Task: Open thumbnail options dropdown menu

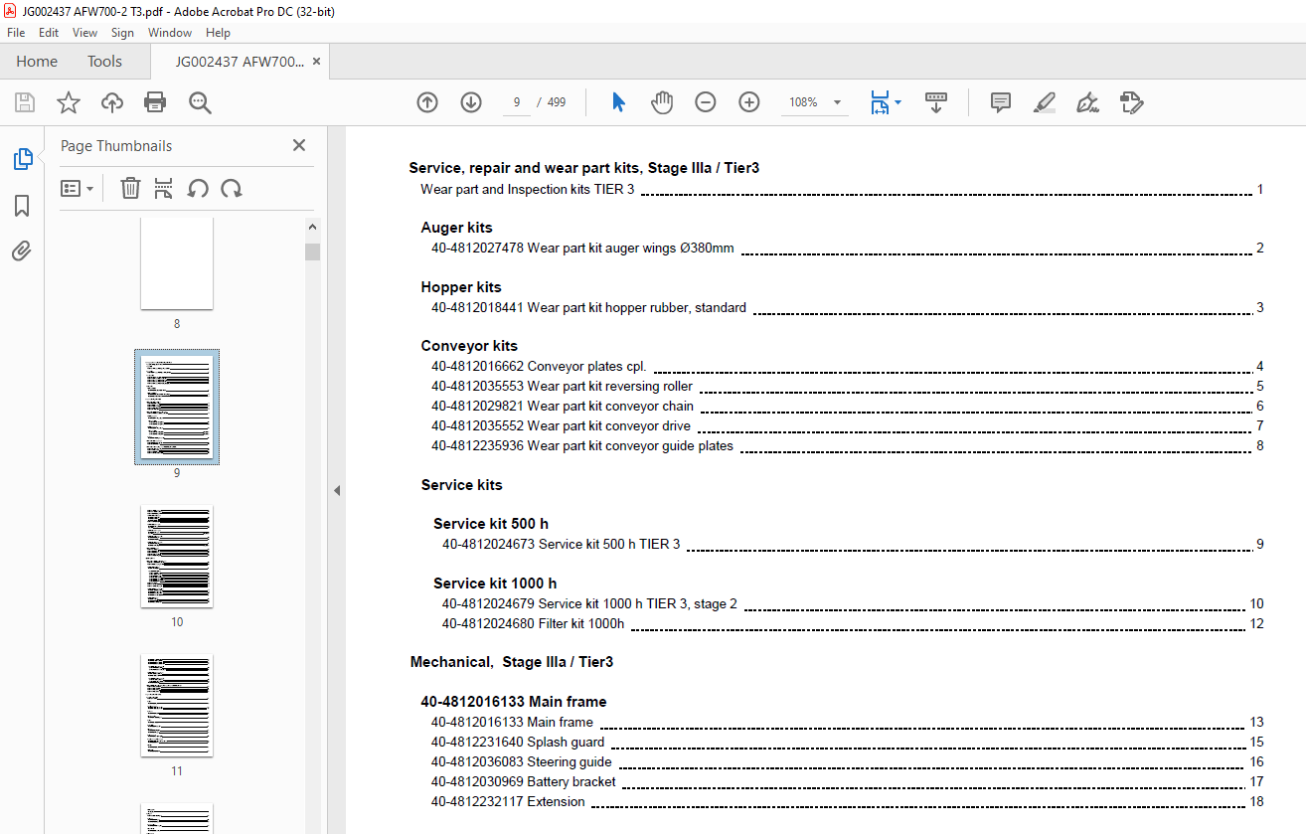Action: pos(77,188)
